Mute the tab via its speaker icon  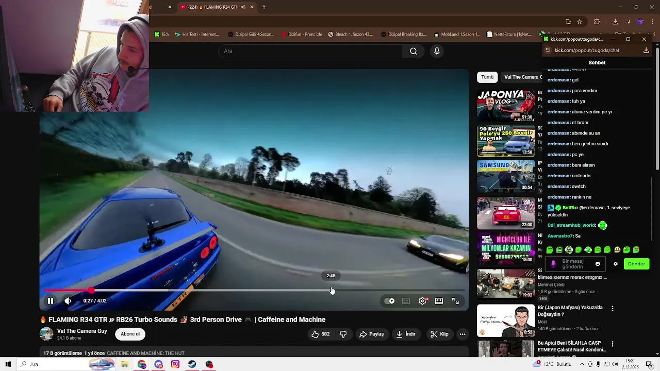pyautogui.click(x=243, y=7)
